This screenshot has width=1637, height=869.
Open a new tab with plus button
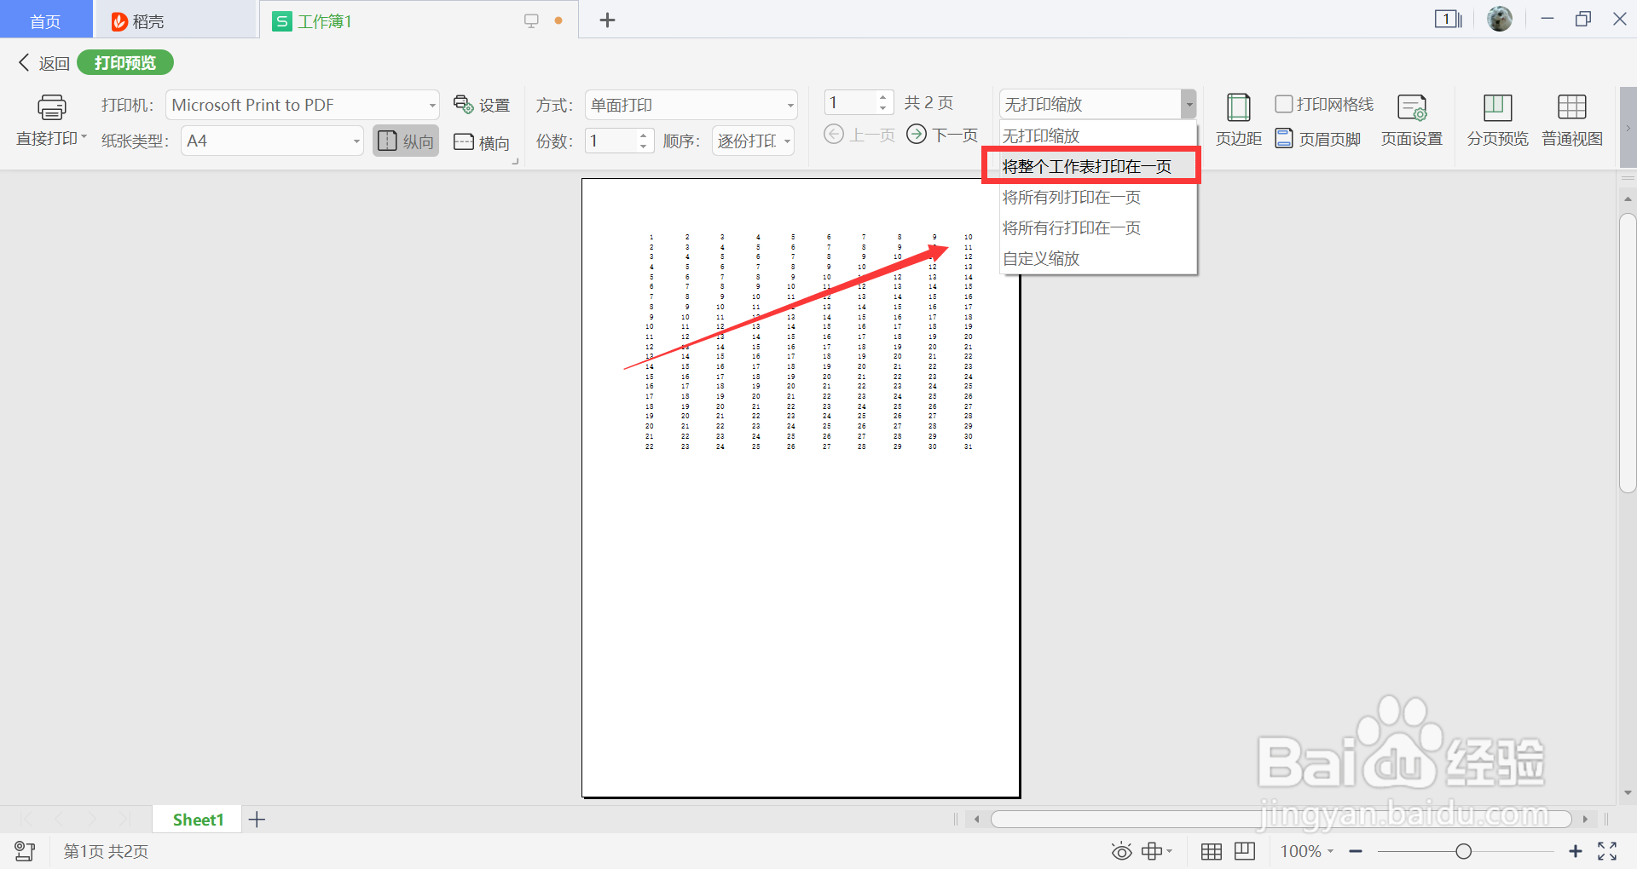[x=607, y=20]
